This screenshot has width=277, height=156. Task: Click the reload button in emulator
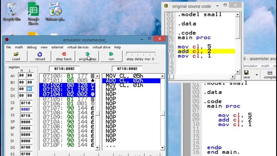click(40, 56)
